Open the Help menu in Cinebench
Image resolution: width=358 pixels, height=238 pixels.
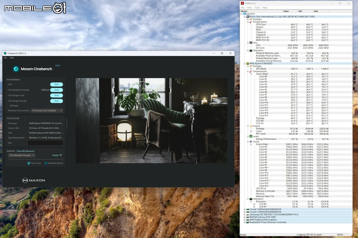[x=11, y=58]
